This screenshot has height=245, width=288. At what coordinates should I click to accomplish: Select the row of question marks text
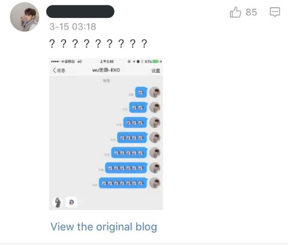tap(98, 43)
